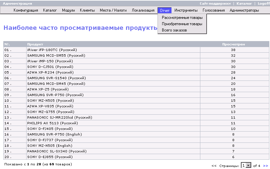
Task: Choose Рассмотренные товары from dropdown menu
Action: pyautogui.click(x=182, y=18)
